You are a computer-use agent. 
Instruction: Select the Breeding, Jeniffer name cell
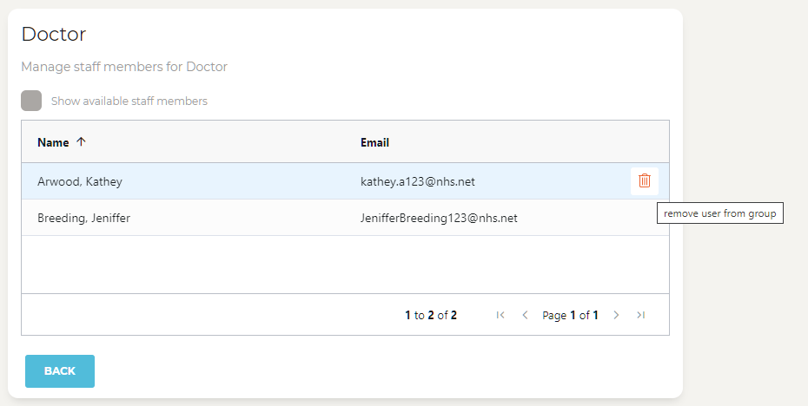(83, 219)
